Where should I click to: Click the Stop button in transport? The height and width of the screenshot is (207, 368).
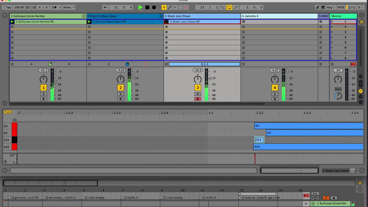pyautogui.click(x=147, y=7)
